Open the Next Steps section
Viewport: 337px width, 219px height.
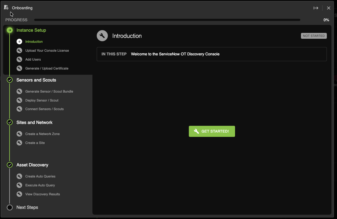[x=27, y=207]
